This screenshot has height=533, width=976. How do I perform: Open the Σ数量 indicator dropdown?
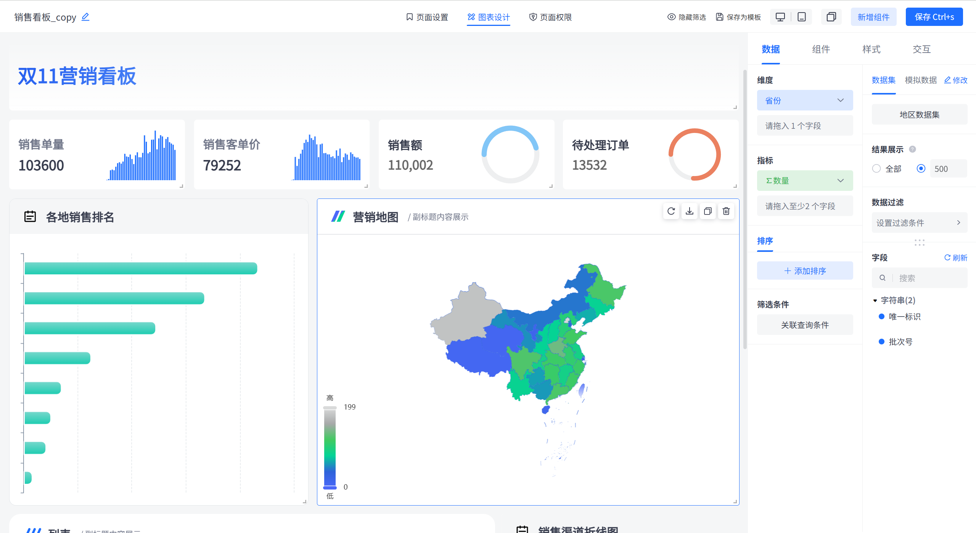tap(805, 181)
